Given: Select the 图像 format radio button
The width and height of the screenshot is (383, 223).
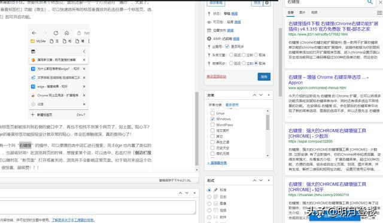Looking at the screenshot, I should coord(209,203).
